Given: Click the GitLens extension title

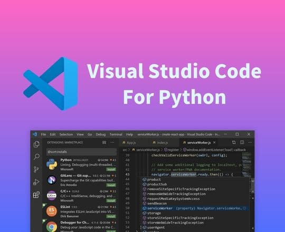Looking at the screenshot, I should [x=75, y=176].
